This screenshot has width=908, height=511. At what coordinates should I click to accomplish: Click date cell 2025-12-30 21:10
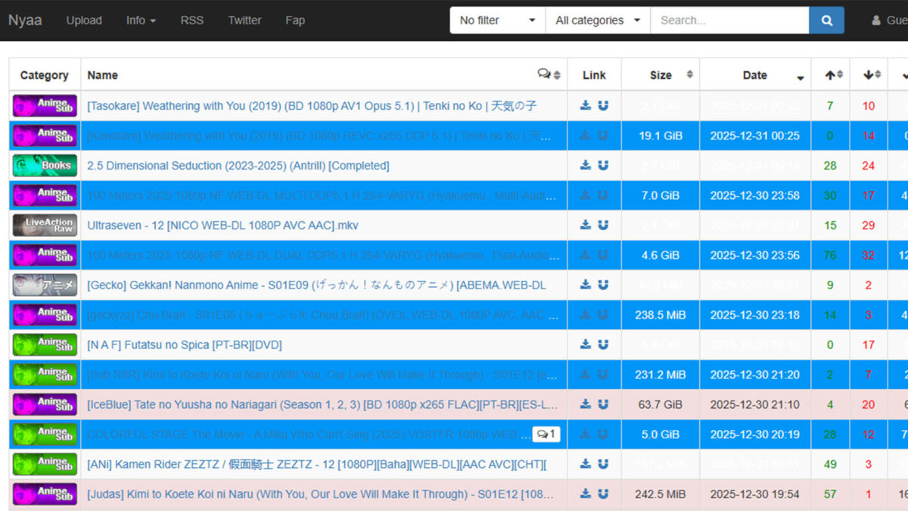click(755, 404)
